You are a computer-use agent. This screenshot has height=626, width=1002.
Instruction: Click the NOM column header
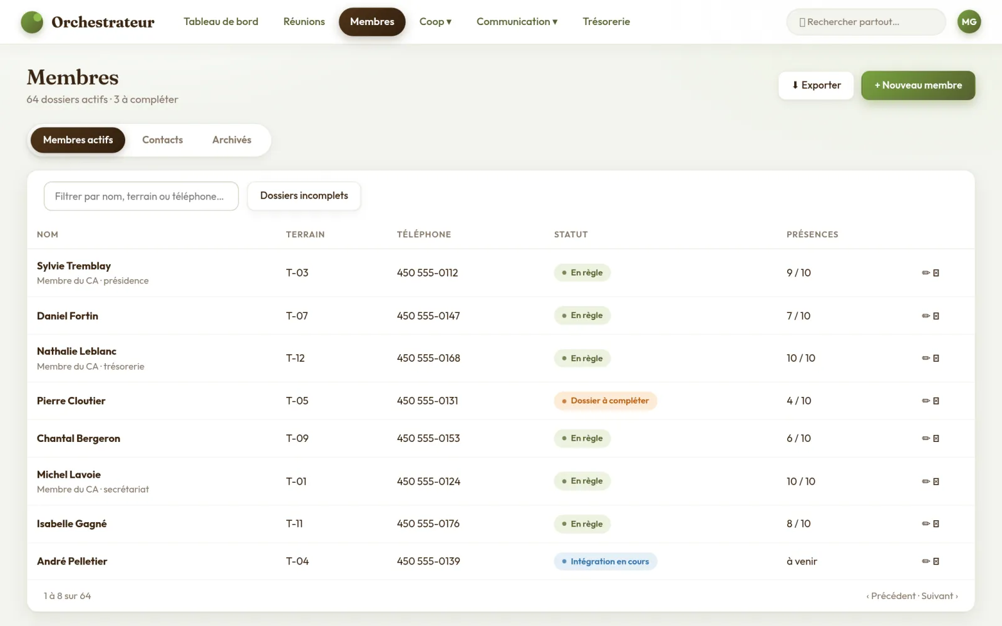pyautogui.click(x=48, y=235)
